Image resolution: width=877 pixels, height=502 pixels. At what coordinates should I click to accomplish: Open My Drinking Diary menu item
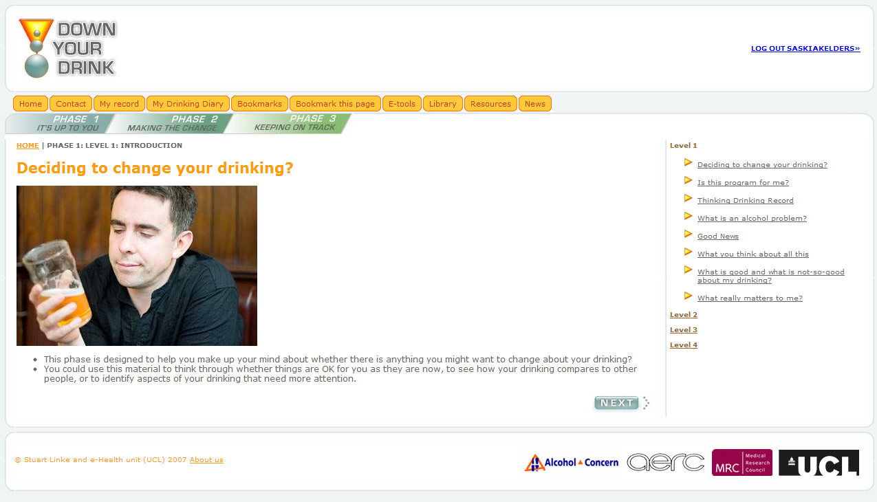pyautogui.click(x=188, y=104)
